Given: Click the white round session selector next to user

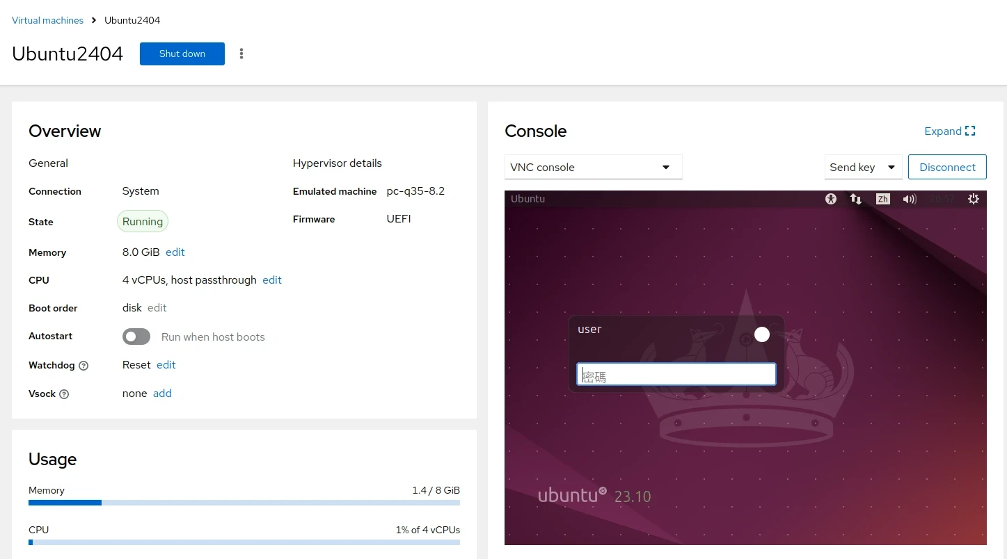Looking at the screenshot, I should [x=762, y=334].
